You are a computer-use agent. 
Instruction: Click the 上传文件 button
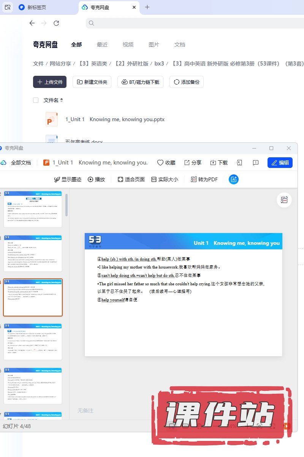point(50,82)
